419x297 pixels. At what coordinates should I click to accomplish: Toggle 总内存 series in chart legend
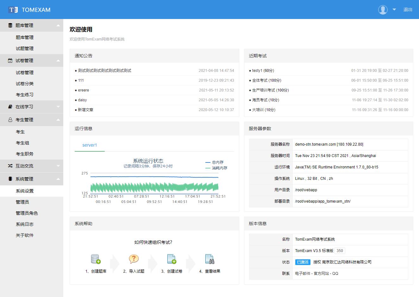pyautogui.click(x=215, y=162)
